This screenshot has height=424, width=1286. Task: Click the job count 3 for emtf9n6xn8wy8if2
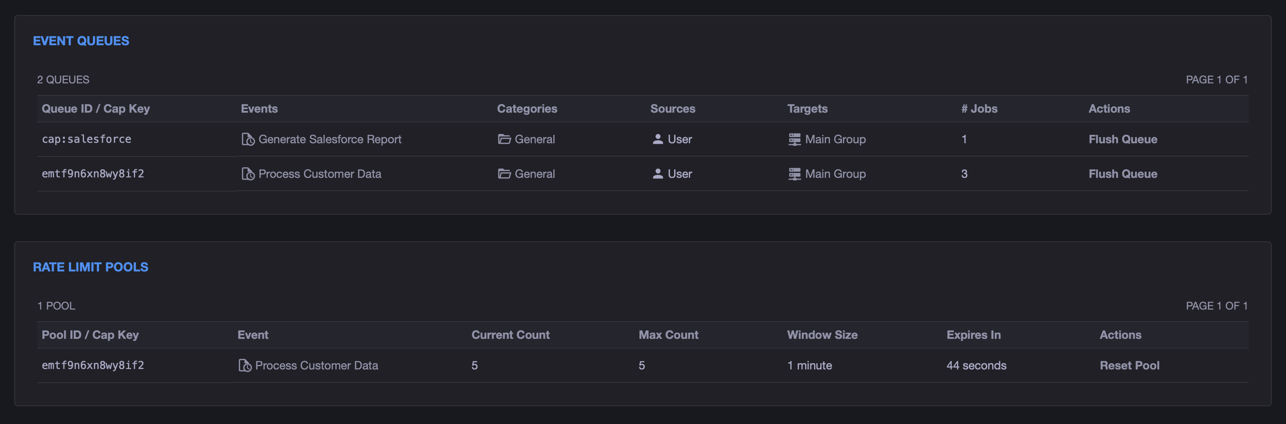[x=964, y=173]
